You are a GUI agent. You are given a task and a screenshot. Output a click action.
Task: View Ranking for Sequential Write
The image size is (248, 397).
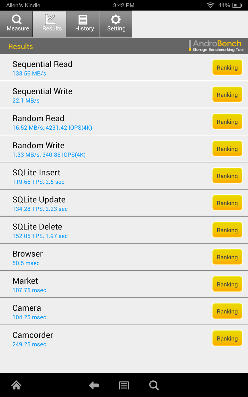(227, 95)
